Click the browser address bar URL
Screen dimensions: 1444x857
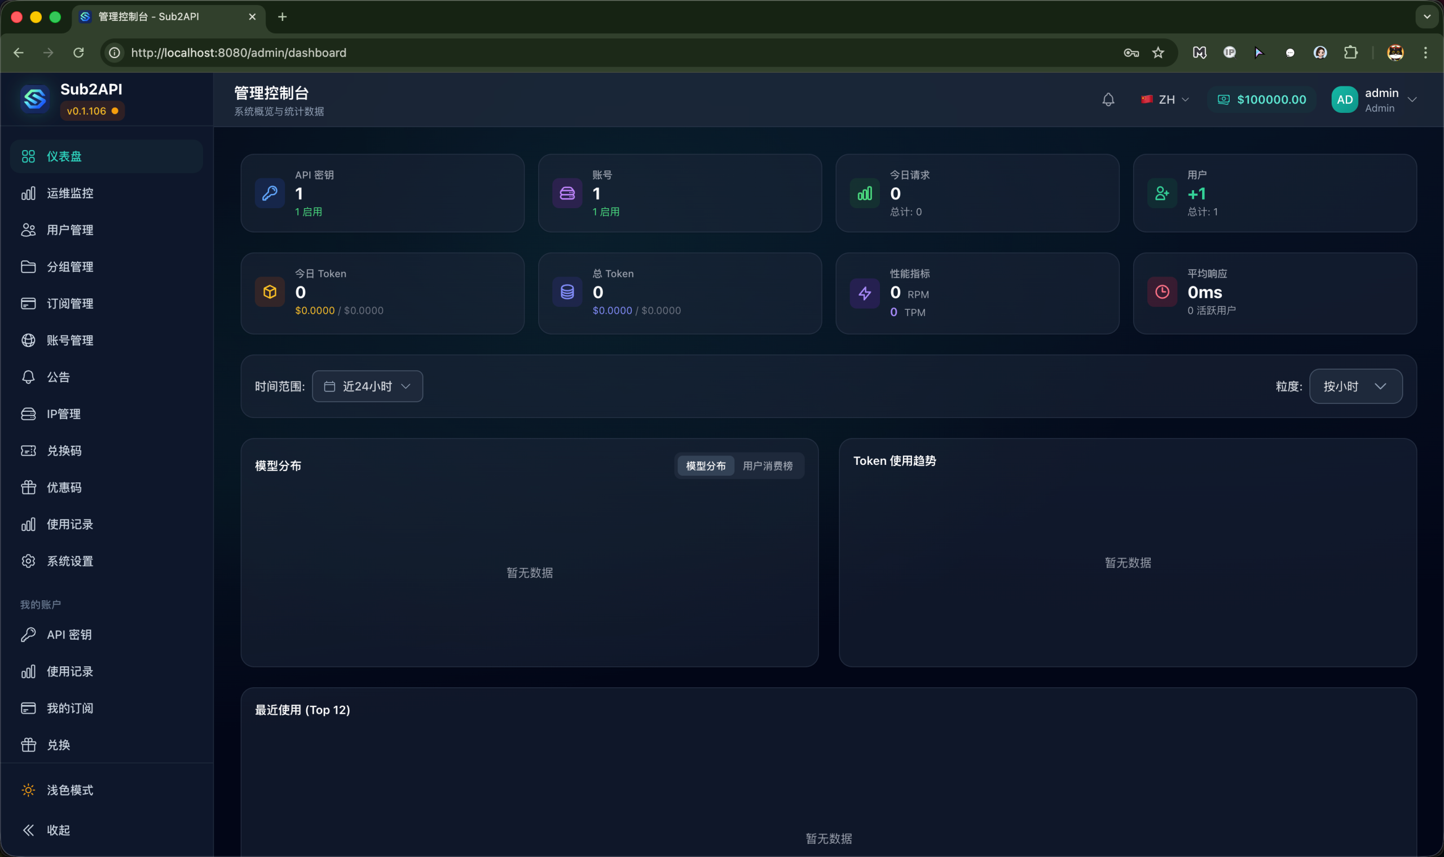239,52
